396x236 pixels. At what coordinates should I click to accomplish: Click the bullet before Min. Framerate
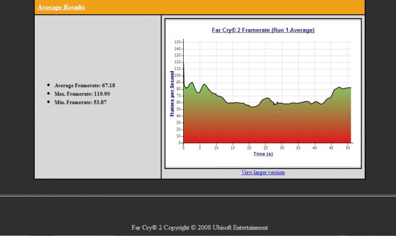(48, 102)
